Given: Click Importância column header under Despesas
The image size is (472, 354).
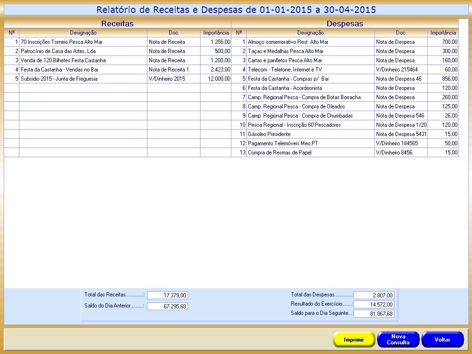Looking at the screenshot, I should [443, 33].
